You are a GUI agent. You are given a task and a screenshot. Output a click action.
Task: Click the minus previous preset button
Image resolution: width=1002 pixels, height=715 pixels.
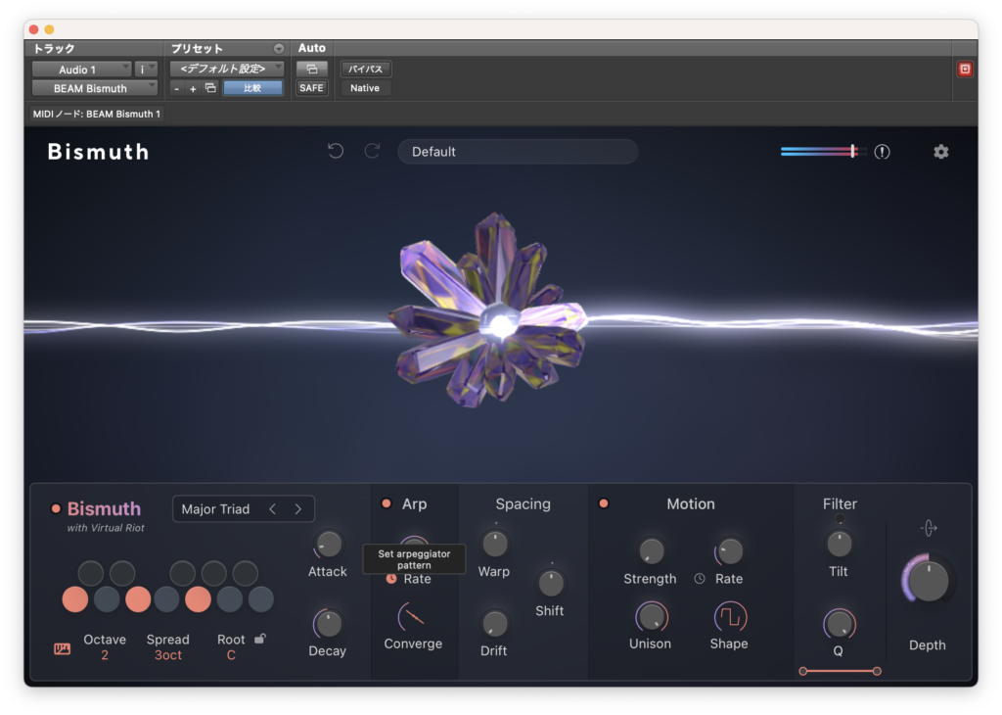click(x=176, y=89)
